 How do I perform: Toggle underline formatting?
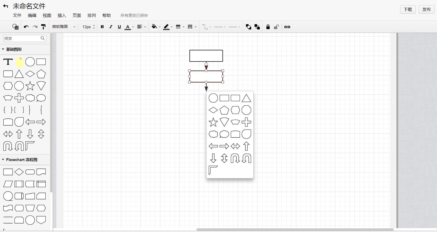tap(119, 27)
